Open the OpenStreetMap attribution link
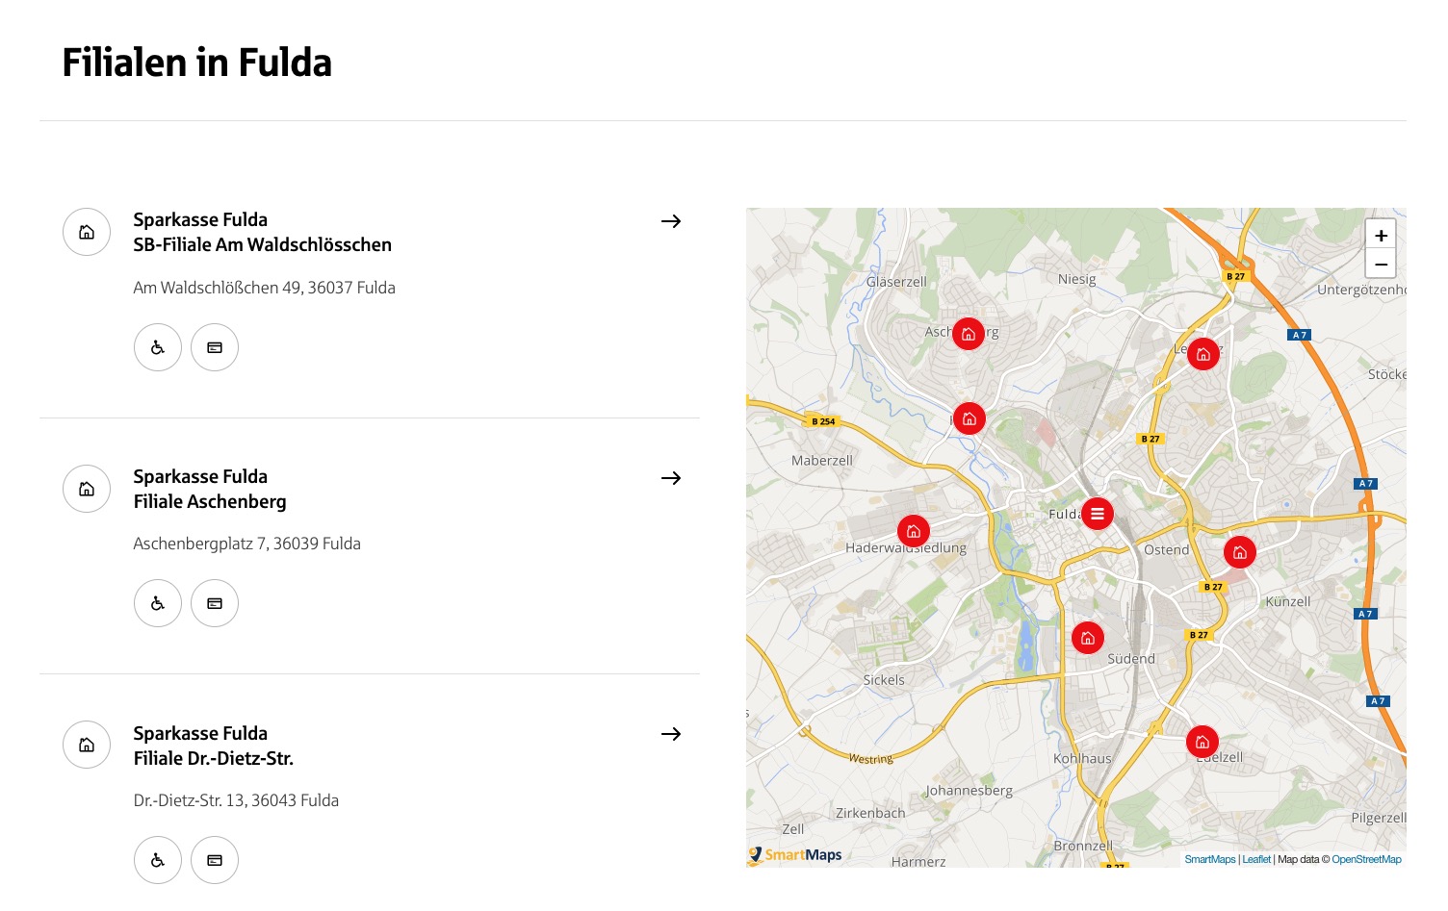Viewport: 1448px width, 911px height. point(1366,859)
